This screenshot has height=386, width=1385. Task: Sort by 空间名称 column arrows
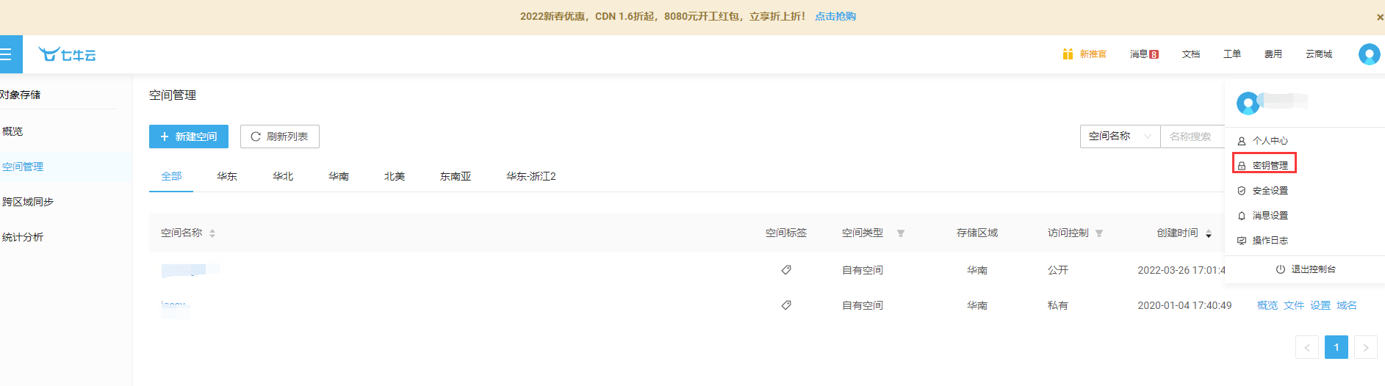(x=212, y=233)
